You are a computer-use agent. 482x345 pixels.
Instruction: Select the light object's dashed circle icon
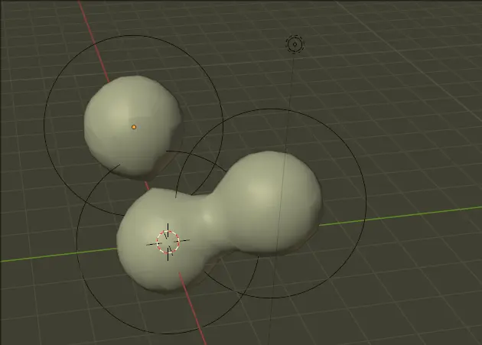(295, 44)
